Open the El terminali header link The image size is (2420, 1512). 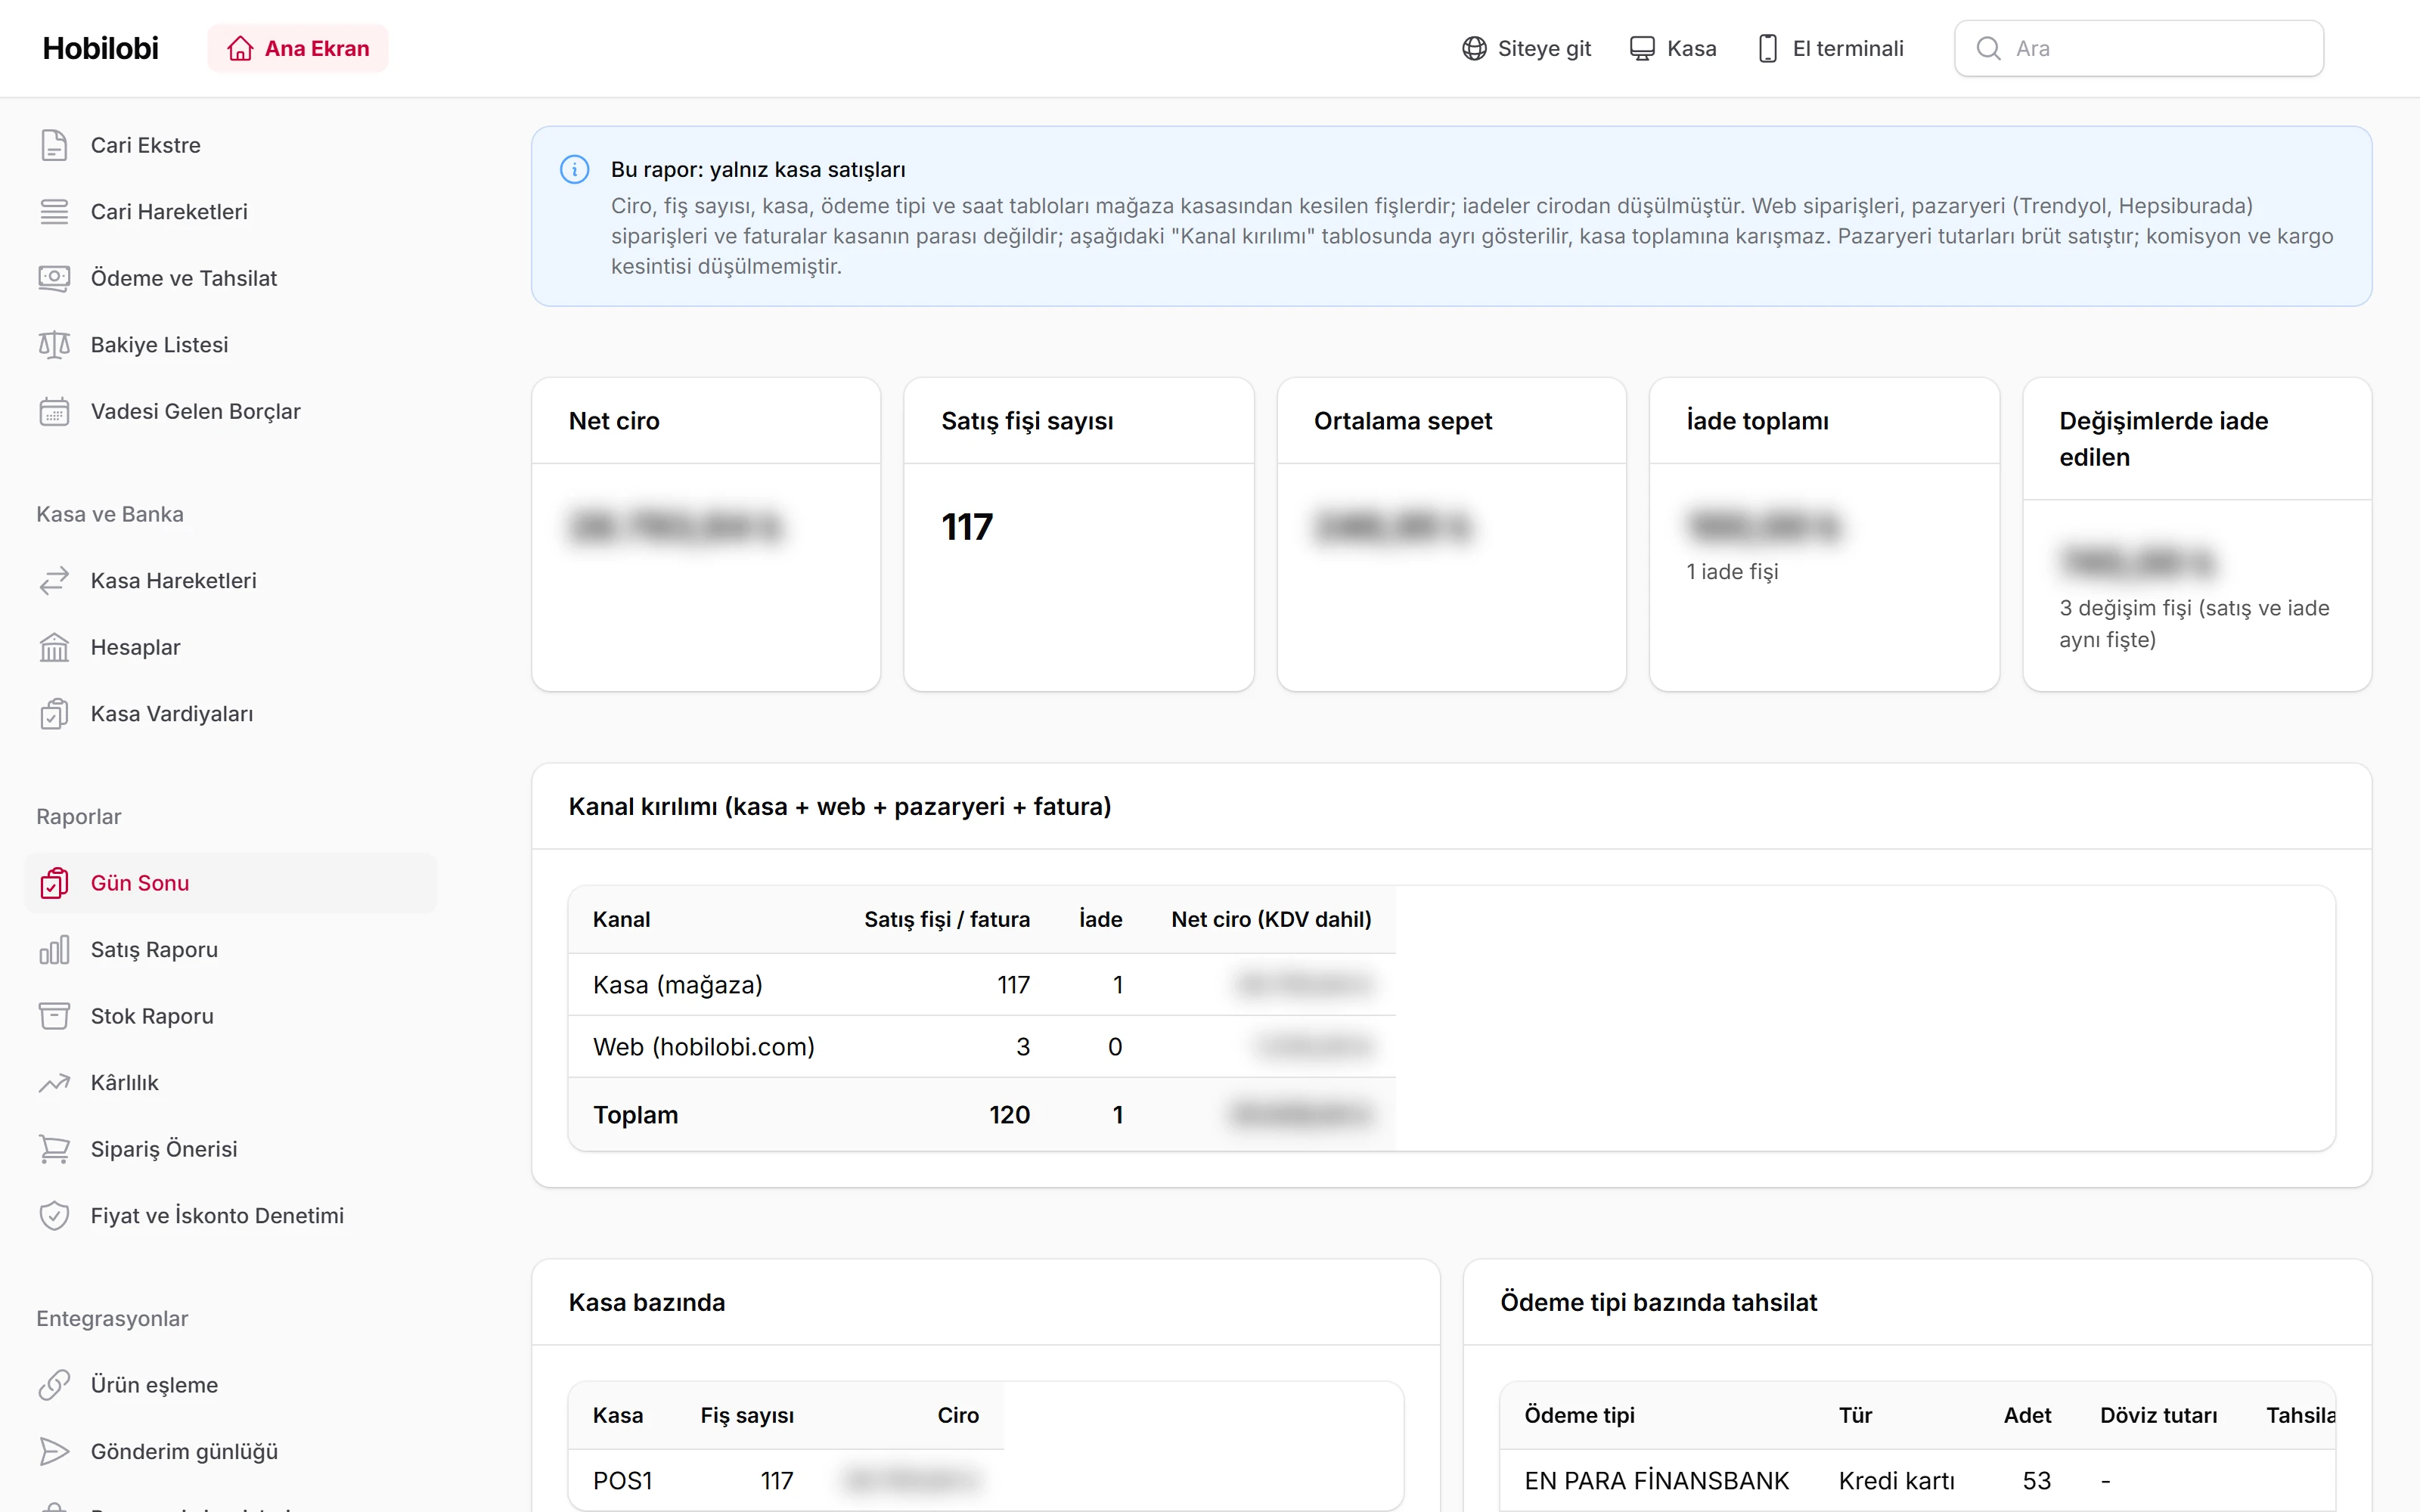coord(1830,48)
